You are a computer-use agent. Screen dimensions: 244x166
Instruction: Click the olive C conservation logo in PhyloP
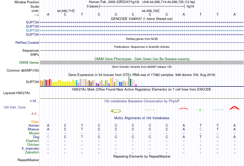pyautogui.click(x=116, y=111)
